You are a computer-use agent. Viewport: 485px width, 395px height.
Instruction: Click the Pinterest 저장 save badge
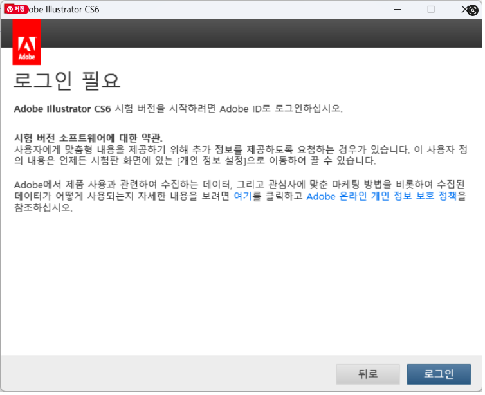click(16, 9)
